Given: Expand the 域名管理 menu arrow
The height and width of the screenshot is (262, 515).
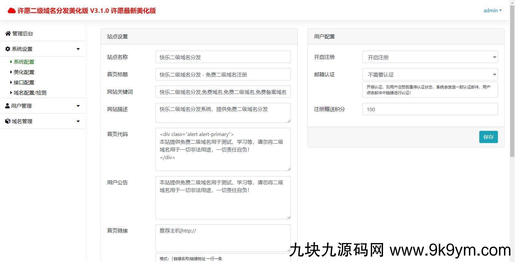Looking at the screenshot, I should (x=78, y=122).
